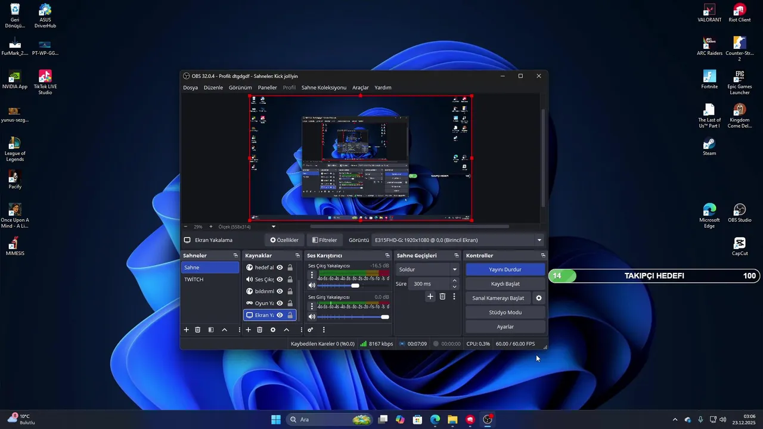Open OBS Studio desktop shortcut
Image resolution: width=763 pixels, height=429 pixels.
pyautogui.click(x=740, y=213)
